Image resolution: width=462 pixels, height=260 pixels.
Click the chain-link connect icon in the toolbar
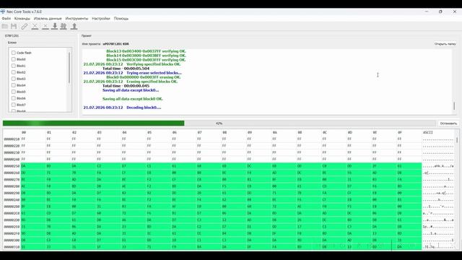coord(24,27)
